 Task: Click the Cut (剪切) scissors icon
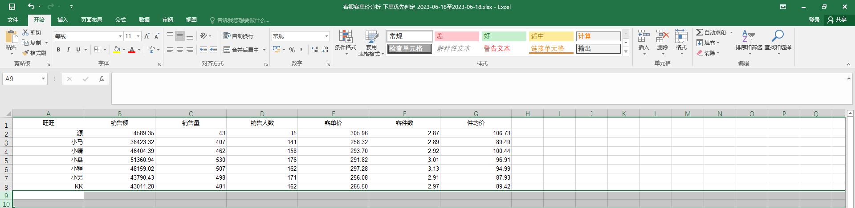pos(26,33)
